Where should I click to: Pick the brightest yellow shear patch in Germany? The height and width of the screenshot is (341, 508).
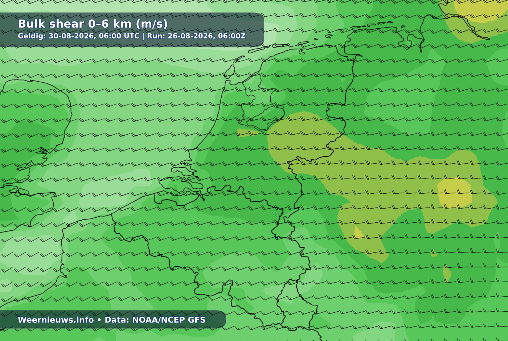[x=455, y=193]
